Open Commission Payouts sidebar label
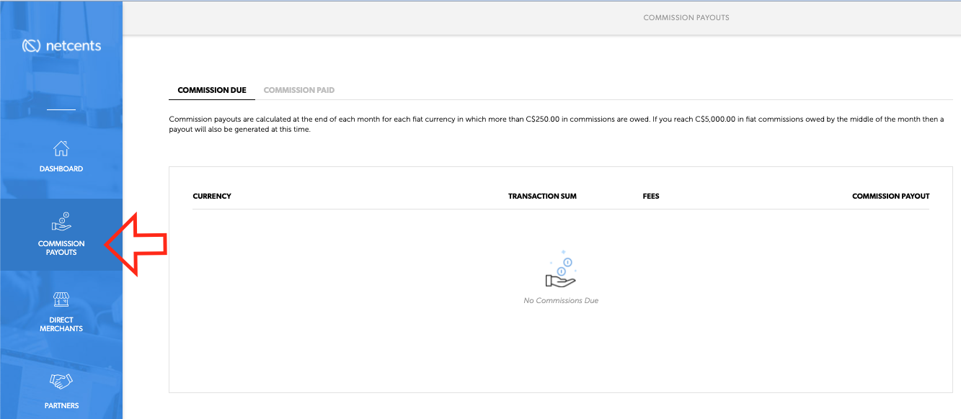This screenshot has width=961, height=419. (x=61, y=248)
